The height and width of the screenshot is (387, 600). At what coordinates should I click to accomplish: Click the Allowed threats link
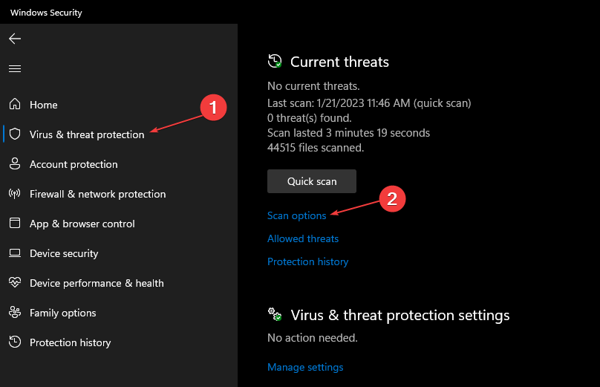coord(303,238)
